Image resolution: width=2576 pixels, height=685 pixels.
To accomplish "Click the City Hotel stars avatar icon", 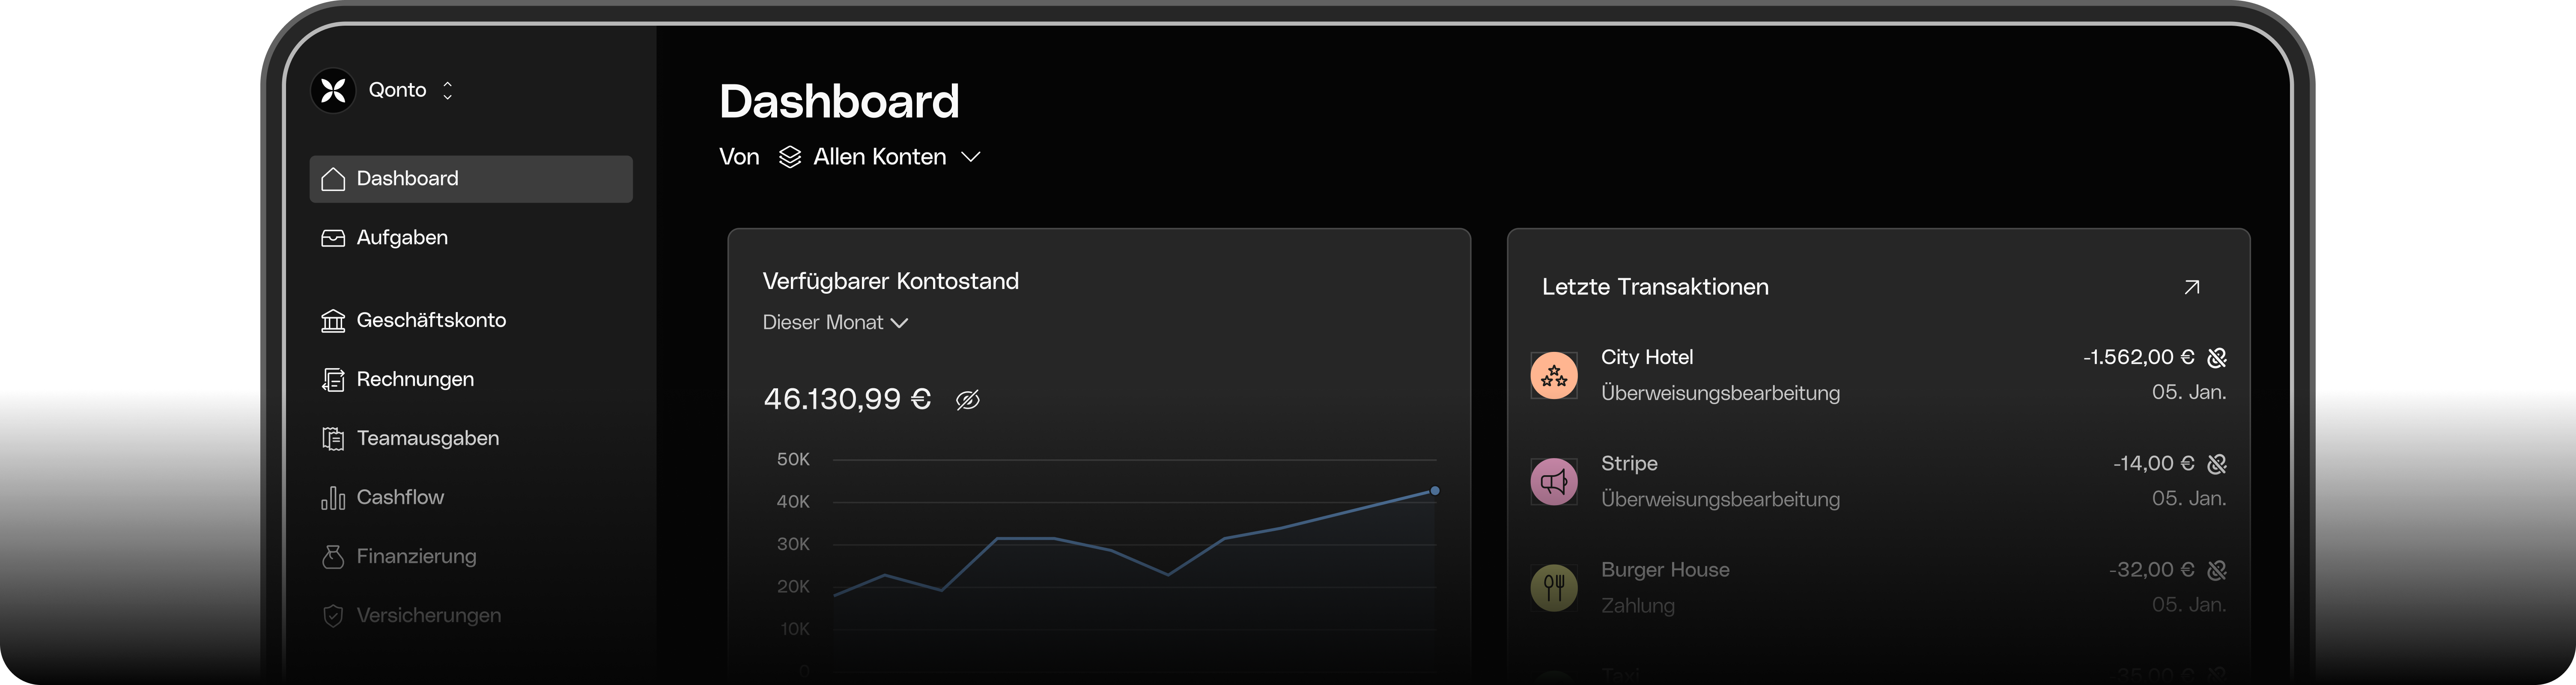I will point(1554,375).
